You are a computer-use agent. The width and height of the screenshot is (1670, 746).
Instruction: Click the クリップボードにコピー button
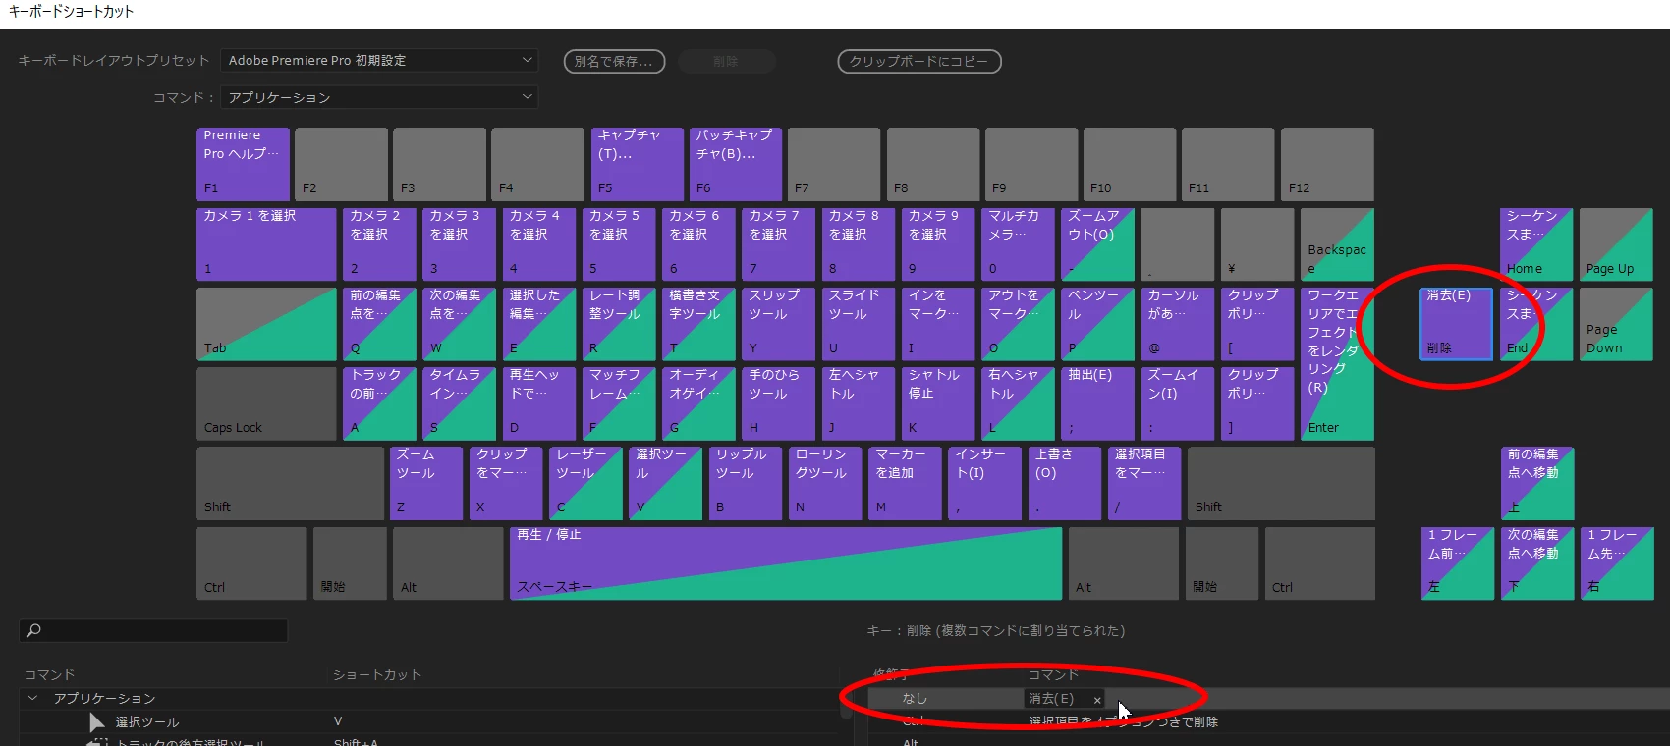tap(918, 61)
